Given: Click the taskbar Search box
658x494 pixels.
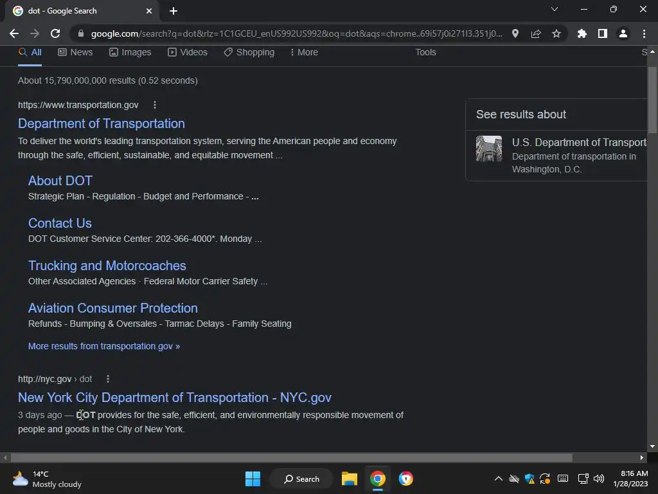Looking at the screenshot, I should pos(301,479).
